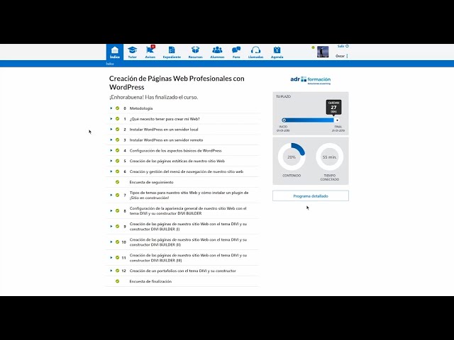The image size is (454, 340).
Task: Click green check of unit 11 DIVI BUILDER (III)
Action: coord(117,257)
